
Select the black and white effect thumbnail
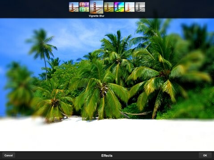coord(140,7)
